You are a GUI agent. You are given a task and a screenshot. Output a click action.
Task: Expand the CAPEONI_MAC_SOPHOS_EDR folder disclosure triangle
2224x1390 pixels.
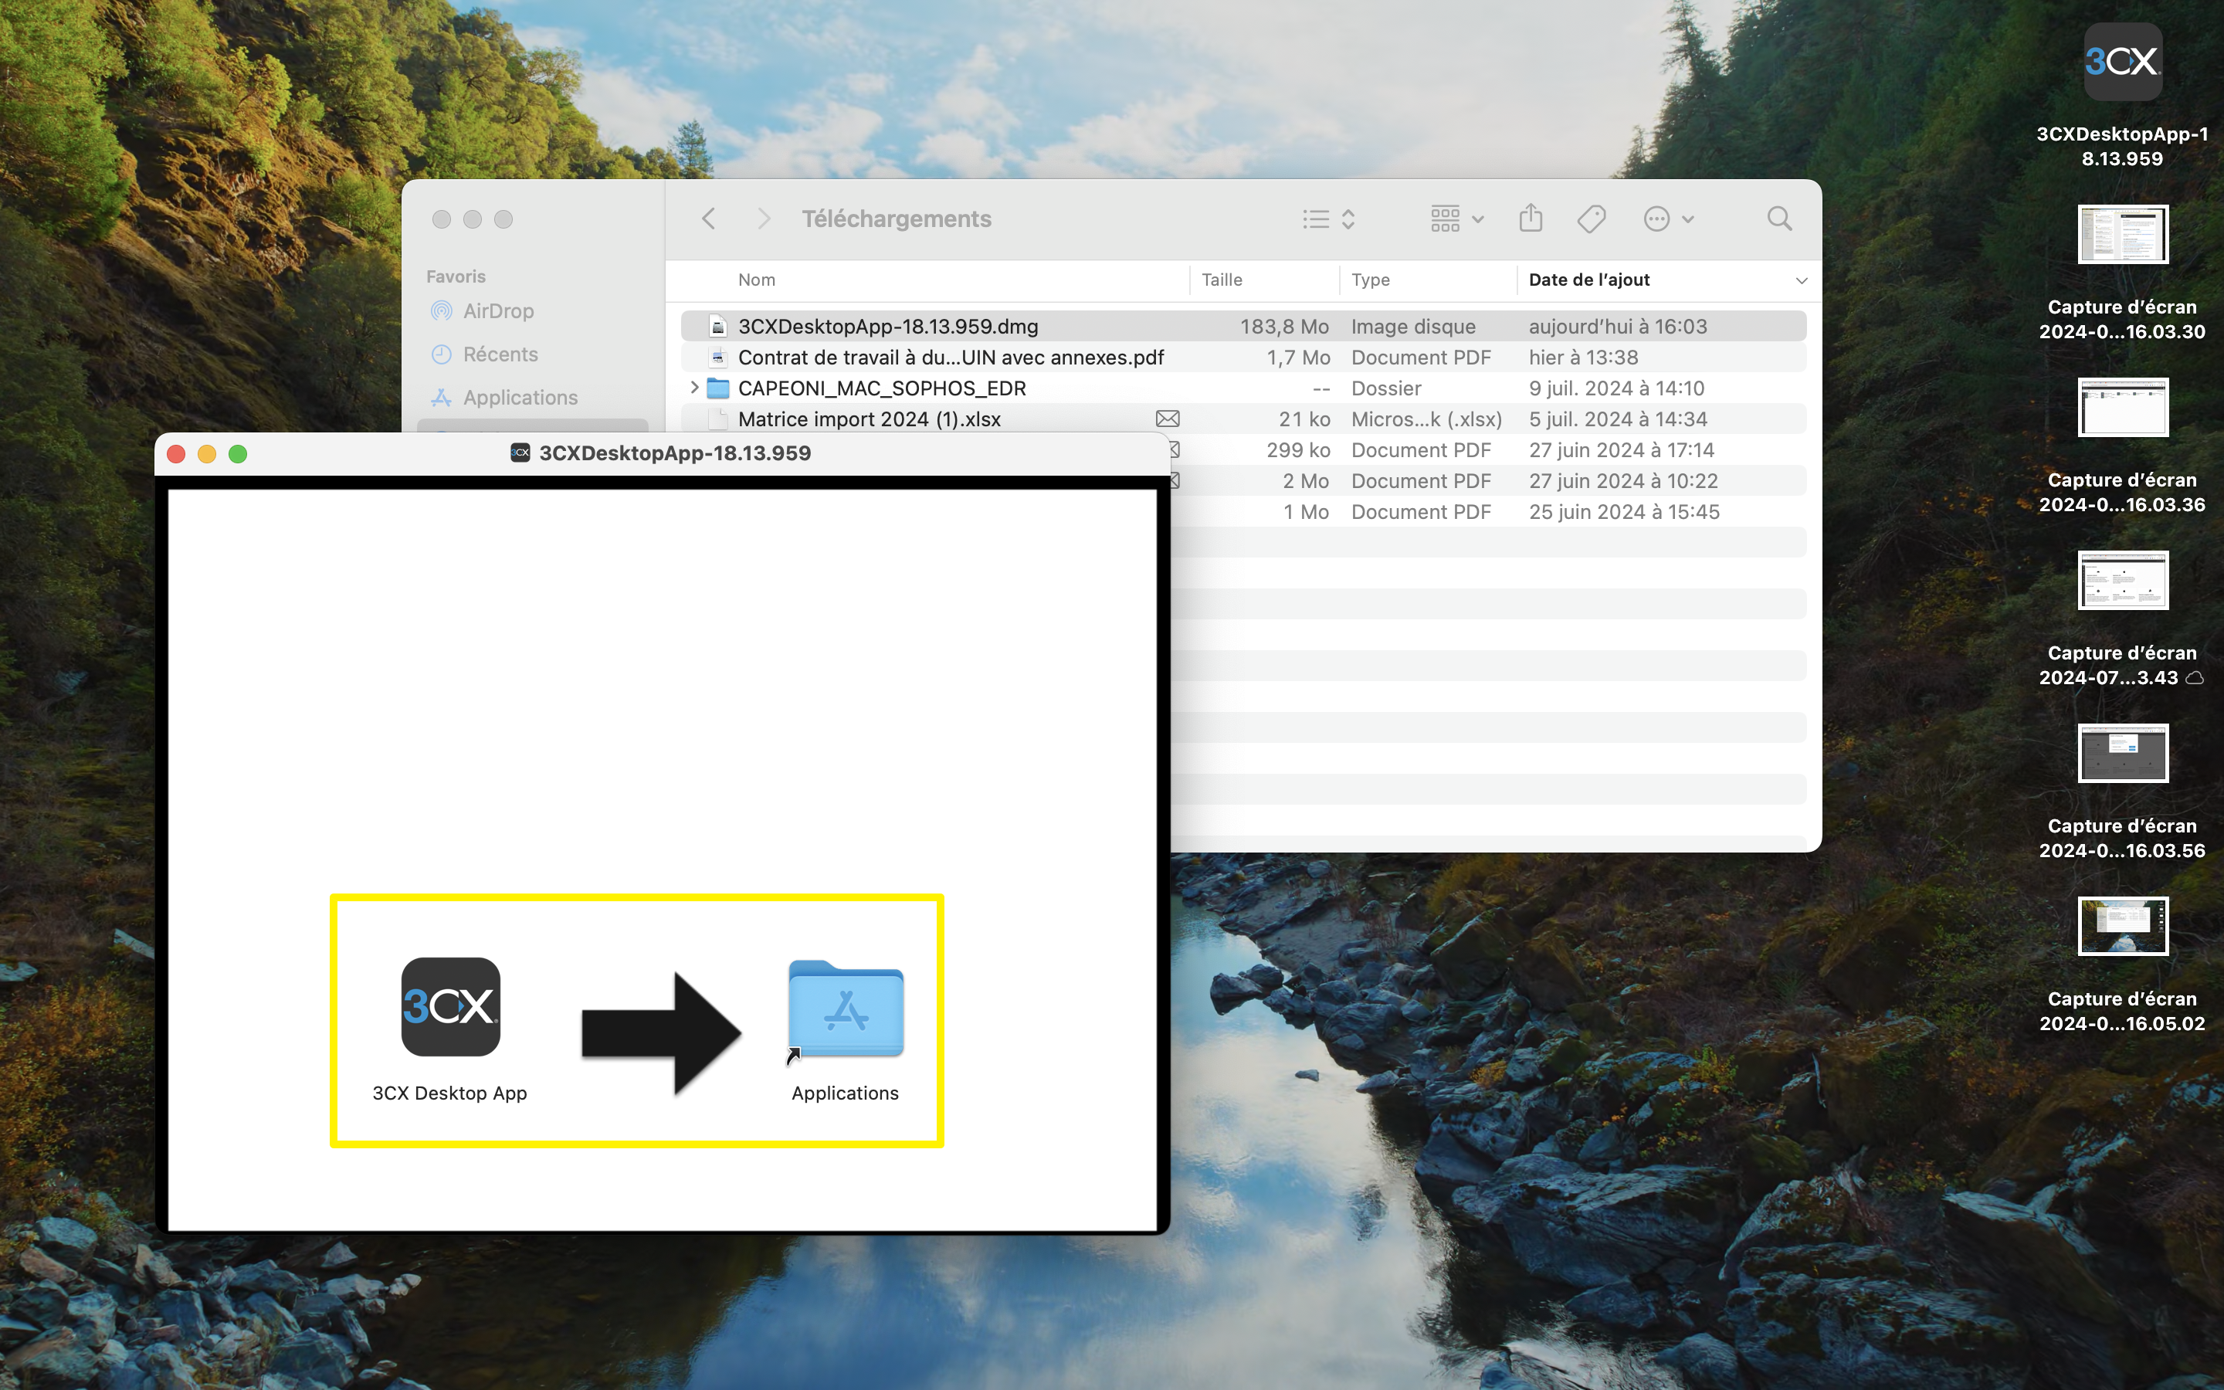pyautogui.click(x=695, y=388)
